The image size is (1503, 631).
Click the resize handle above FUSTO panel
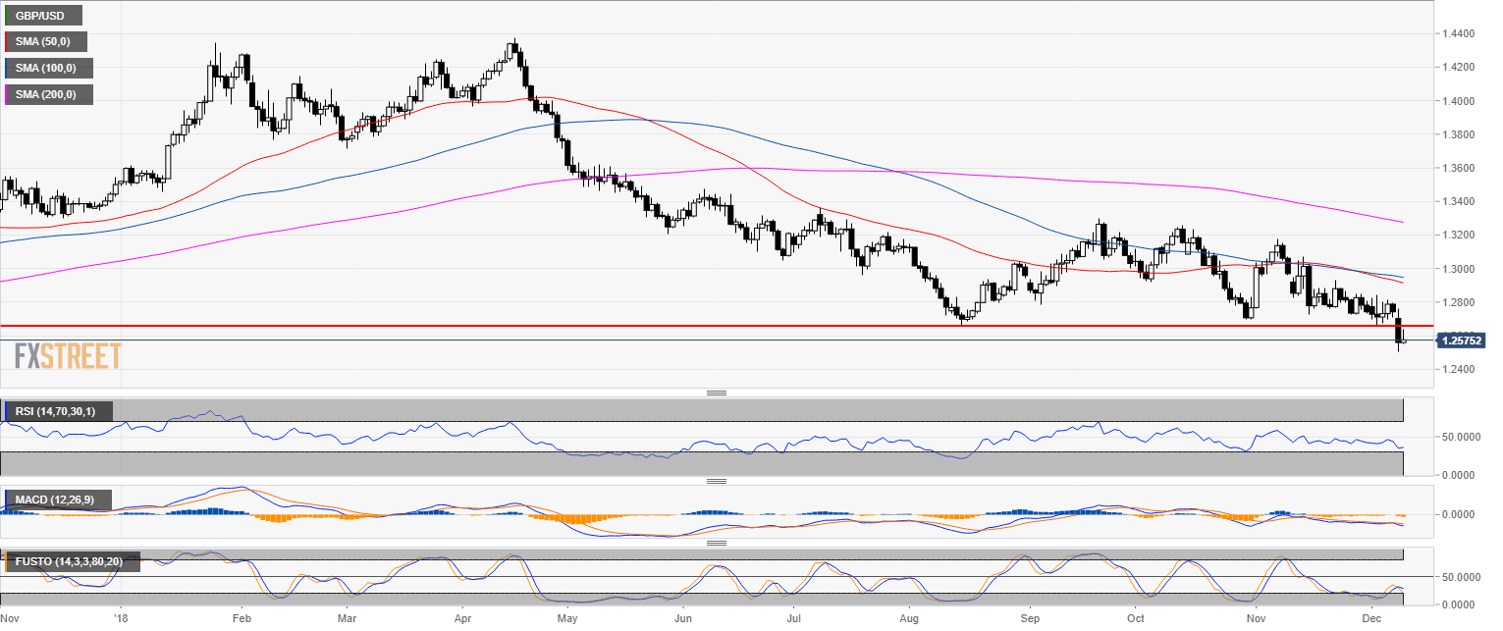pyautogui.click(x=716, y=542)
